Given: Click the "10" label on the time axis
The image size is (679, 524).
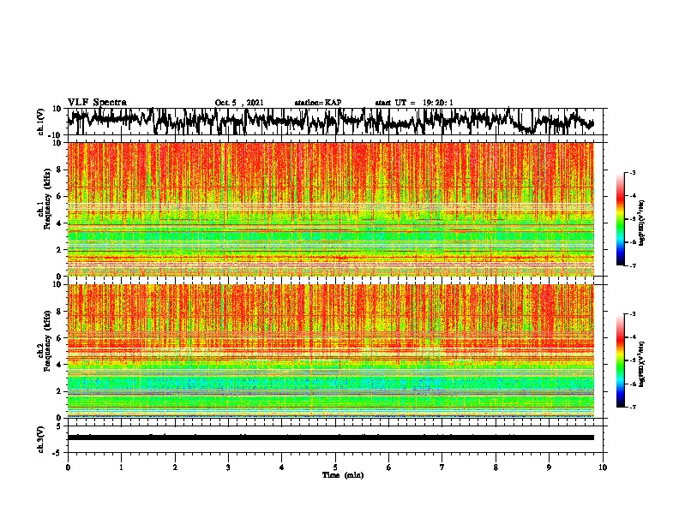Looking at the screenshot, I should coord(603,467).
